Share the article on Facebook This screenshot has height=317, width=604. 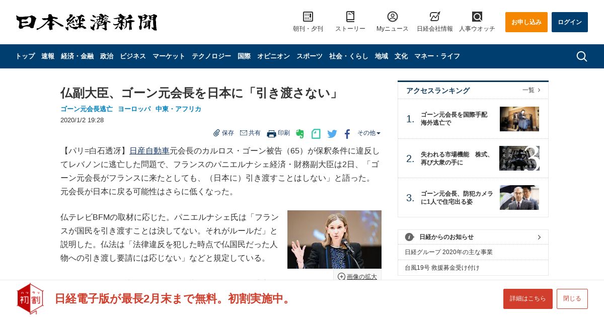tap(347, 134)
